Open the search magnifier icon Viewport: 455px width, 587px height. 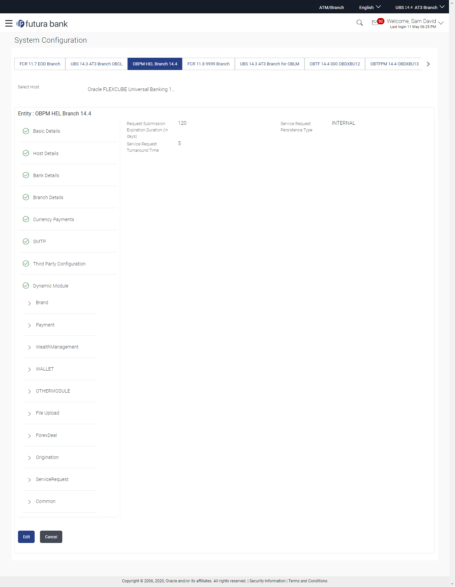coord(359,23)
